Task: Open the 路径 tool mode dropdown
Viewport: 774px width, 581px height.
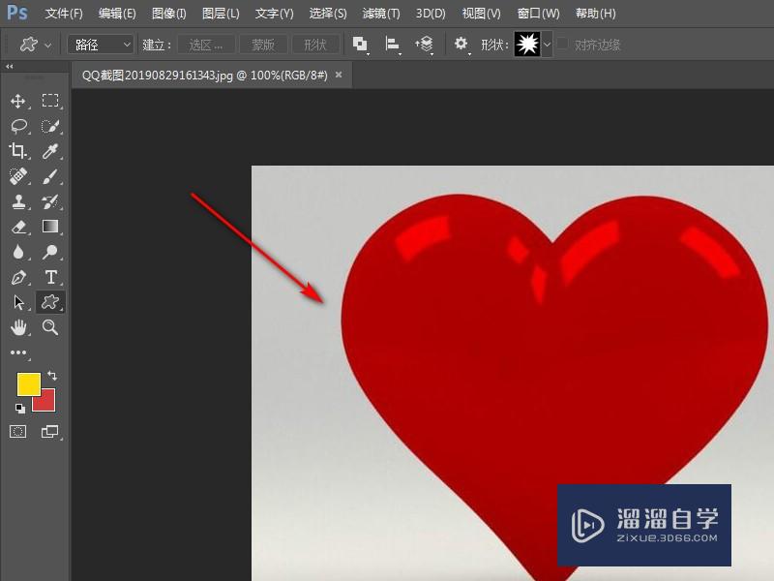Action: pos(99,44)
